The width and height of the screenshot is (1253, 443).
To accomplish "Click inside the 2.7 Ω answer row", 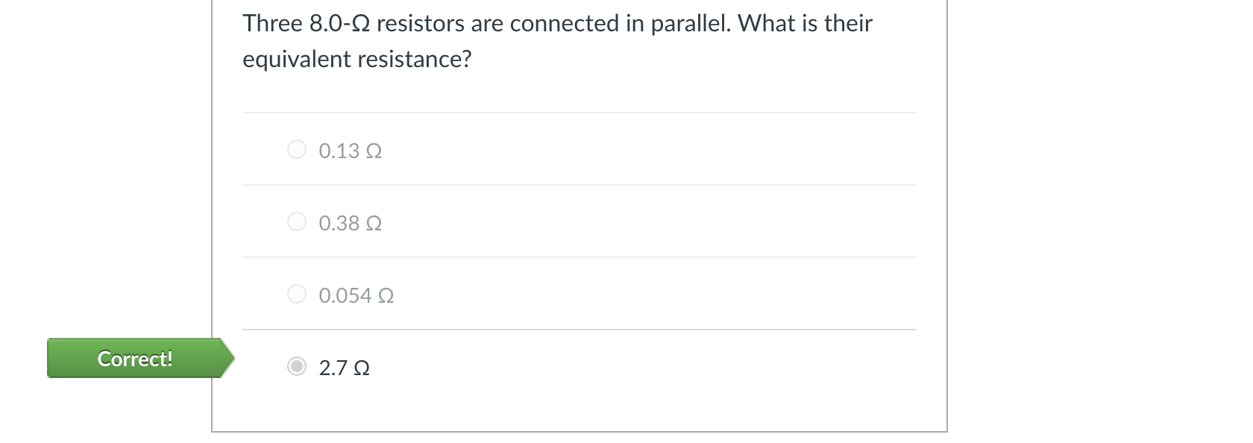I will [522, 367].
